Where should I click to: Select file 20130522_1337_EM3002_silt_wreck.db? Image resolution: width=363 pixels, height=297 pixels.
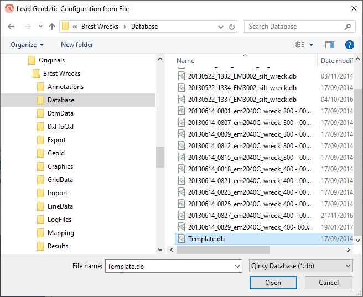pos(242,100)
